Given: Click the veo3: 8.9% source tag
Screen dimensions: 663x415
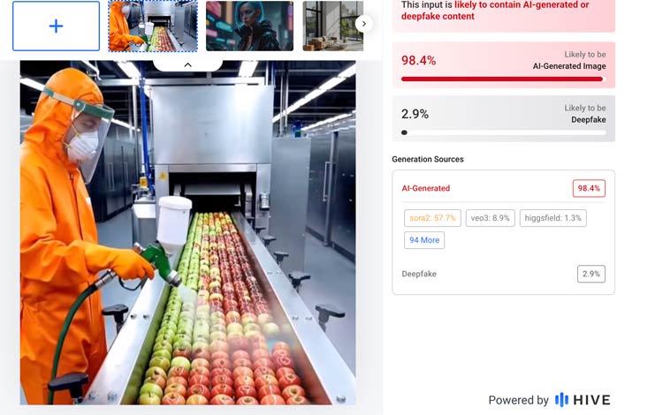Looking at the screenshot, I should [x=490, y=218].
